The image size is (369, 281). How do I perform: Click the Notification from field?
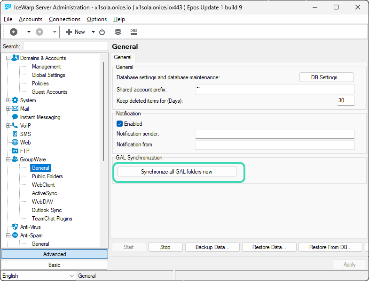pyautogui.click(x=275, y=145)
